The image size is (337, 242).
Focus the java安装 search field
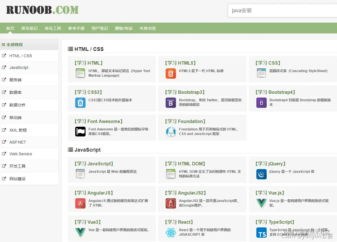click(x=283, y=11)
